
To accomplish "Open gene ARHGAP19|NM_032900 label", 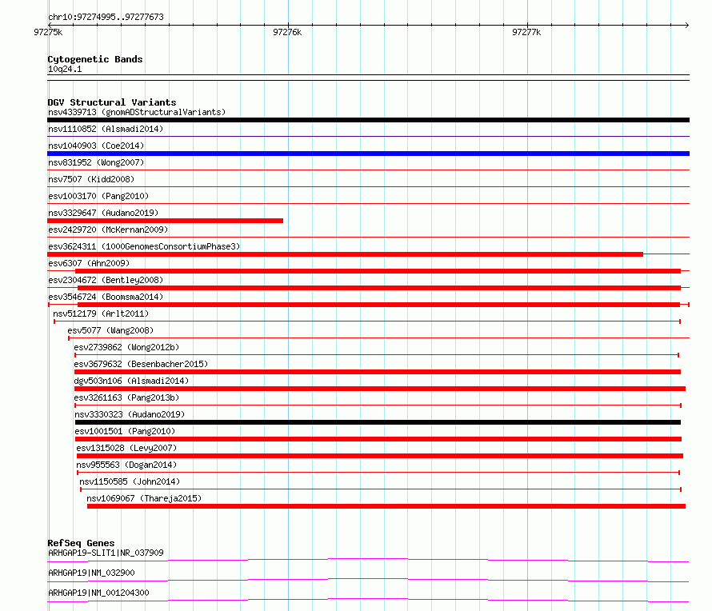I will [x=91, y=573].
